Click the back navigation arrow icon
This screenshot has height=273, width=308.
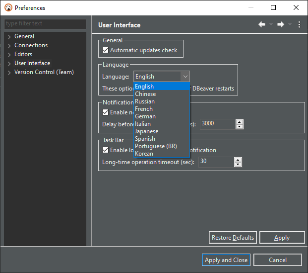(x=262, y=25)
